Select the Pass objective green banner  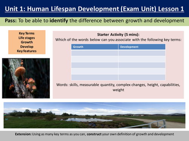tap(94, 21)
